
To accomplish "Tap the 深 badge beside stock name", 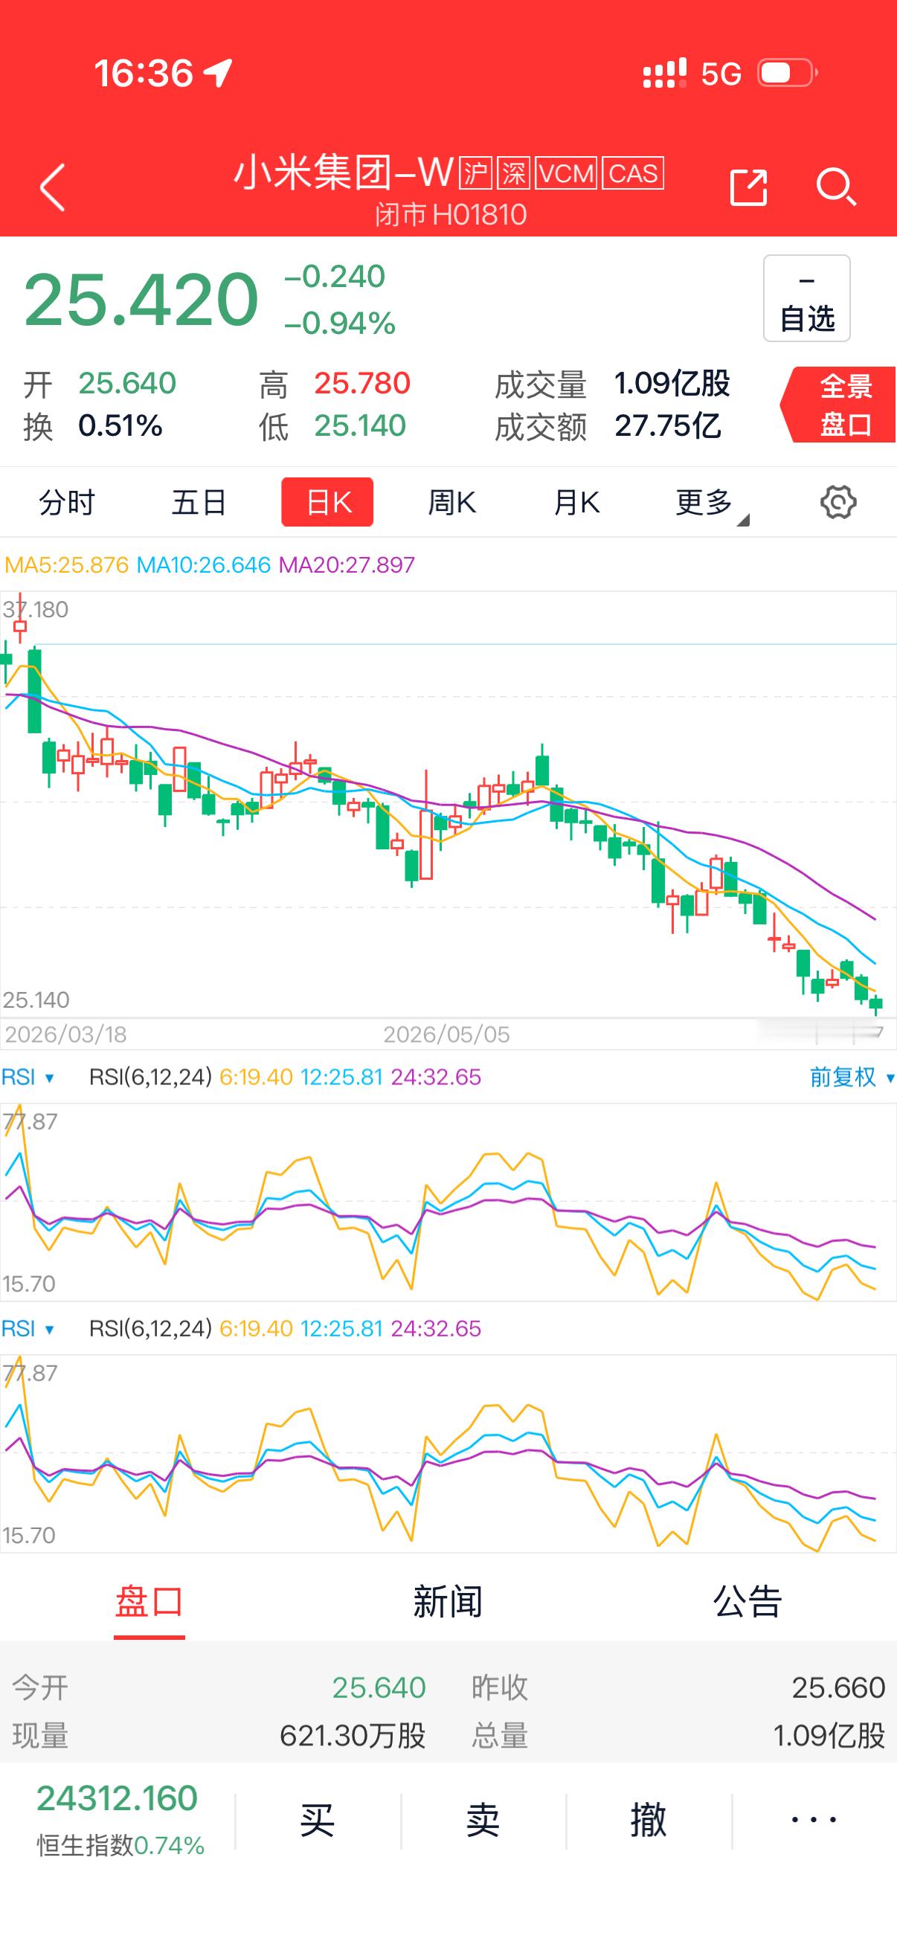I will [x=514, y=173].
